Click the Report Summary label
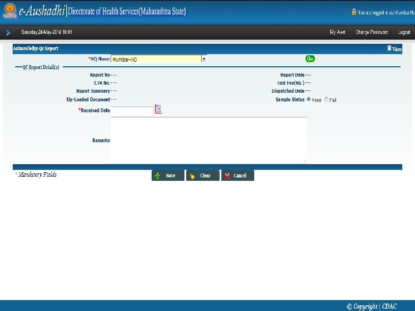Image resolution: width=415 pixels, height=311 pixels. [x=93, y=91]
